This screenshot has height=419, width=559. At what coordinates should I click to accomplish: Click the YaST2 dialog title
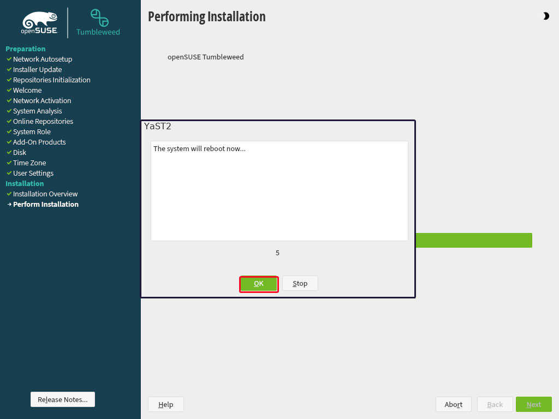click(158, 126)
